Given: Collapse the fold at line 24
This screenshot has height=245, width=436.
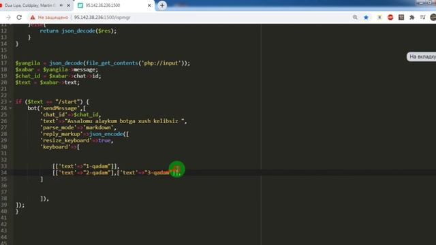Looking at the screenshot, I should click(11, 108).
